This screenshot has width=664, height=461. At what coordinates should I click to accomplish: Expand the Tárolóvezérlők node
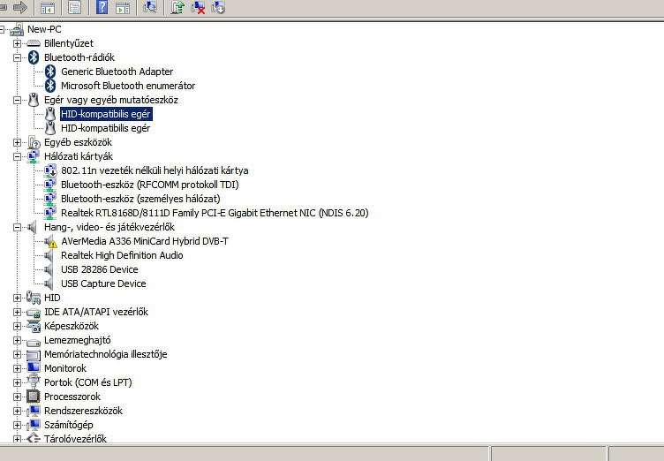coord(17,439)
